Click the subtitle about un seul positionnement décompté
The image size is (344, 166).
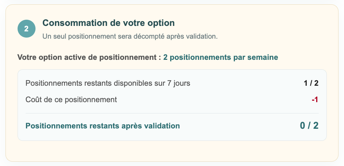(130, 36)
